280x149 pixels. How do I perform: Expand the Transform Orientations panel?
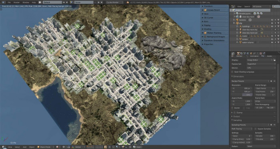click(x=214, y=40)
